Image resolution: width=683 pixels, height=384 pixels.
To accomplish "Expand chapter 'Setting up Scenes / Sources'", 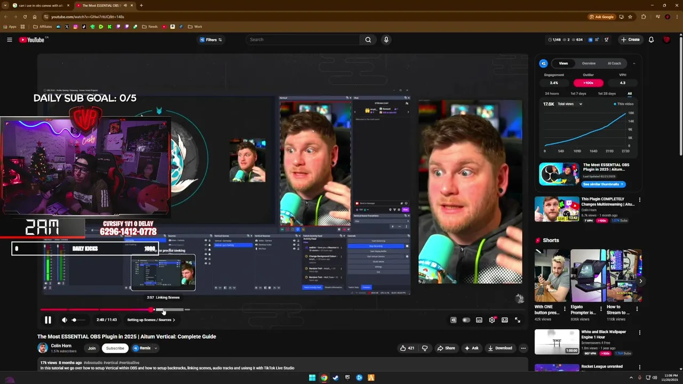I will [x=151, y=320].
